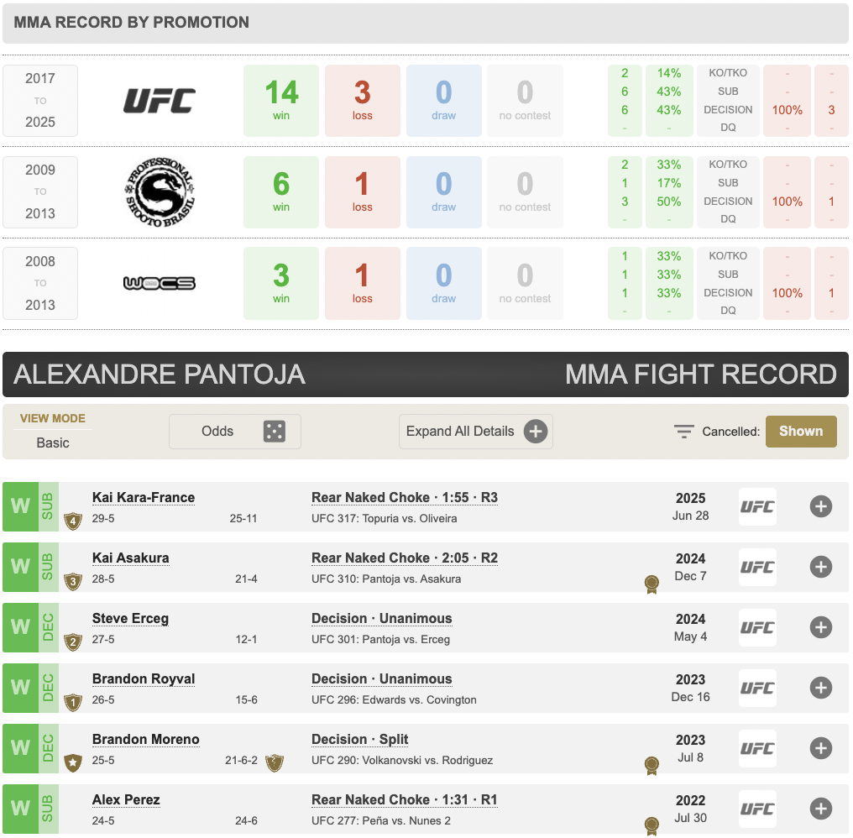Click the UFC logo on the Alex Perez row
The image size is (853, 838).
[757, 809]
